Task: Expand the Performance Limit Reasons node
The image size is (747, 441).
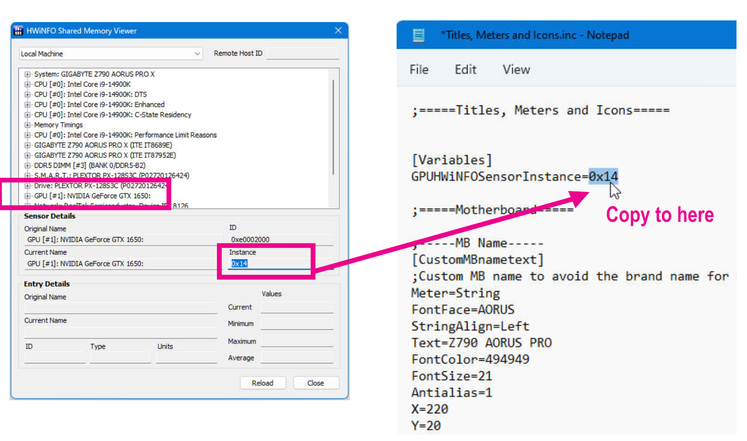Action: click(28, 135)
